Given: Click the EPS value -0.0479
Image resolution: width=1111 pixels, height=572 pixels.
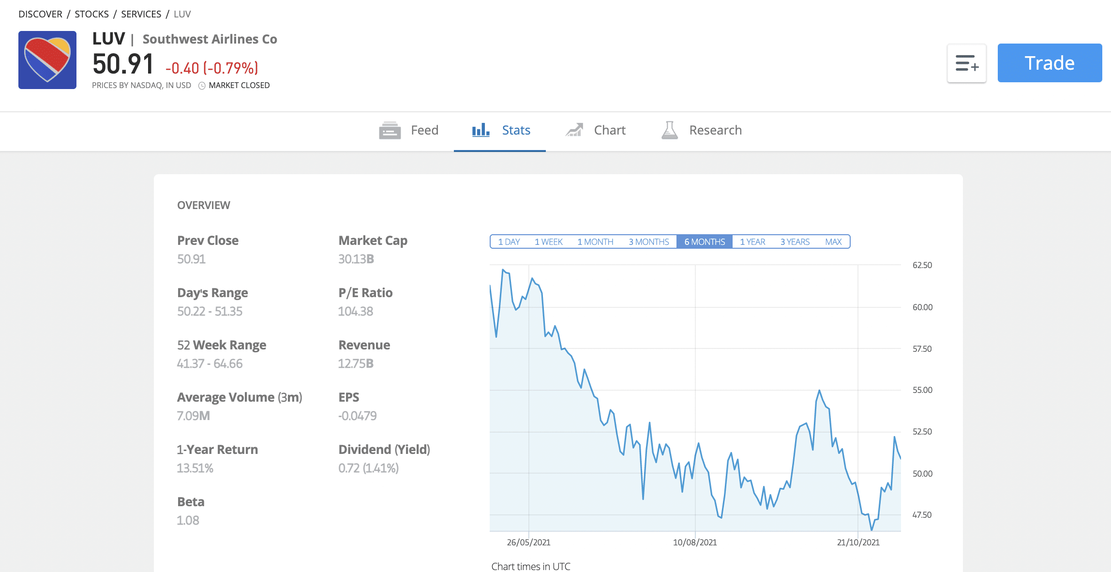Looking at the screenshot, I should pyautogui.click(x=357, y=416).
